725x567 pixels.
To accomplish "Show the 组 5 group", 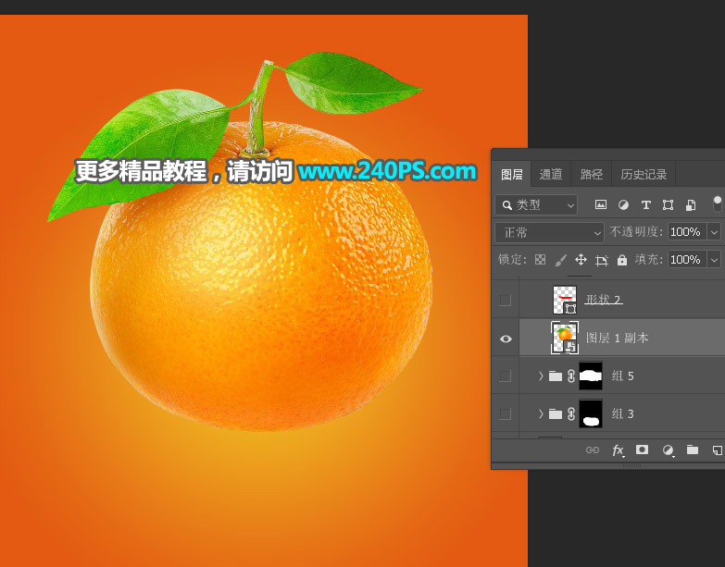I will (x=505, y=376).
